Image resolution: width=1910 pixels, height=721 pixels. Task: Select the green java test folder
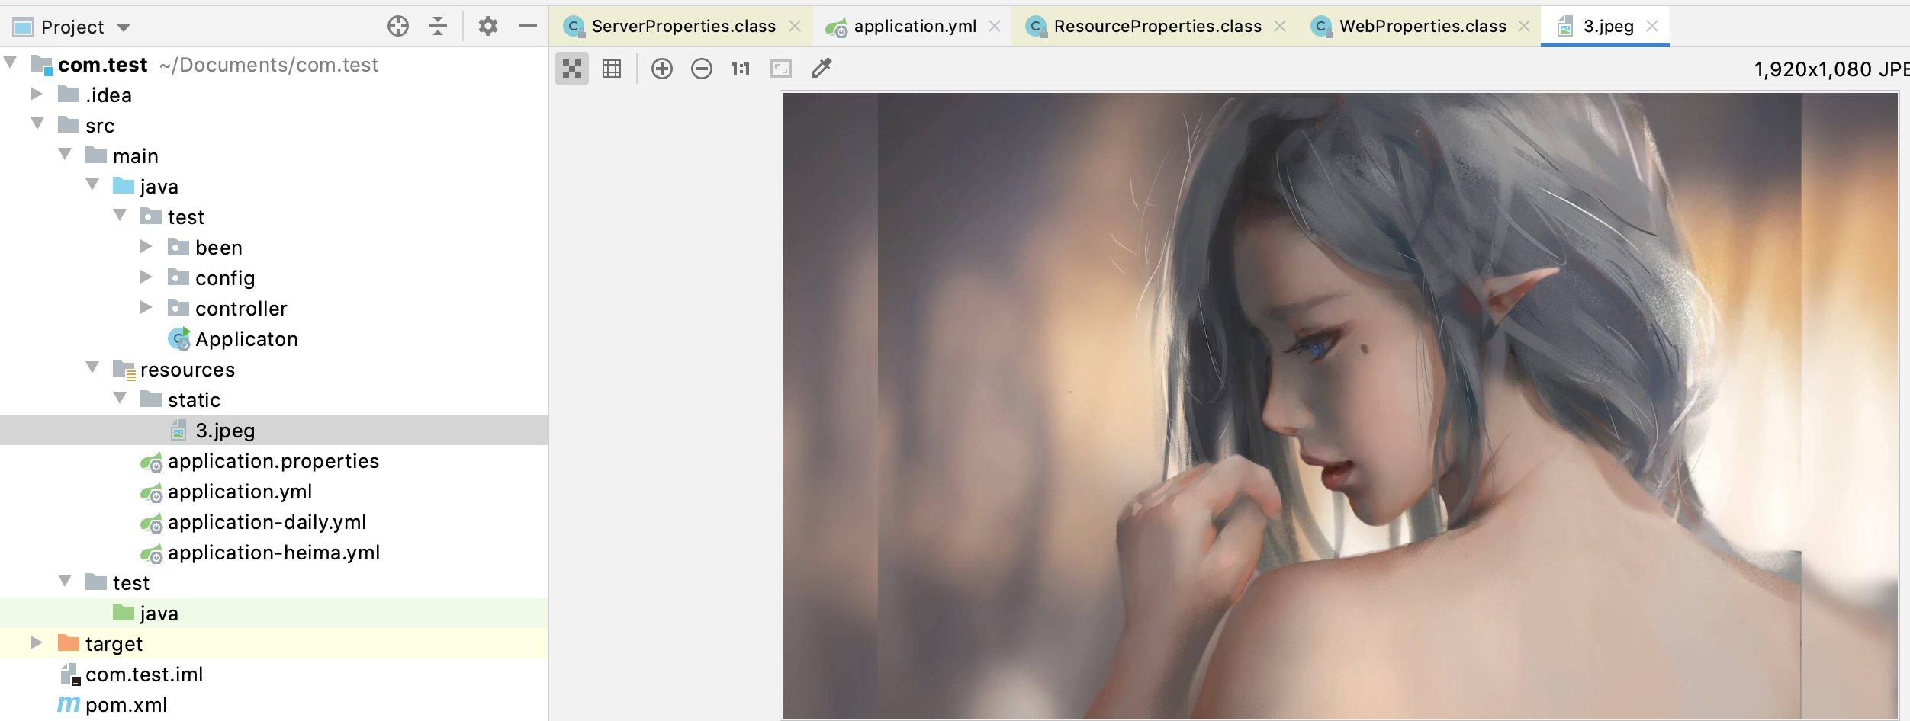(274, 613)
